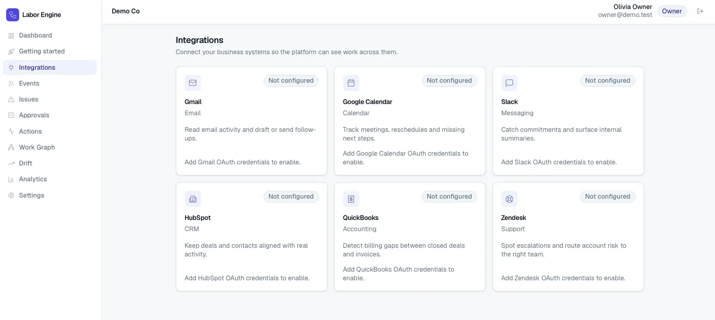Viewport: 715px width, 320px height.
Task: Click the 'Messaging' label under Slack
Action: pyautogui.click(x=517, y=113)
